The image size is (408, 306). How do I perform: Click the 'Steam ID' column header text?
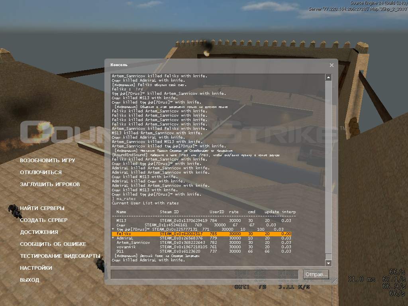point(169,212)
